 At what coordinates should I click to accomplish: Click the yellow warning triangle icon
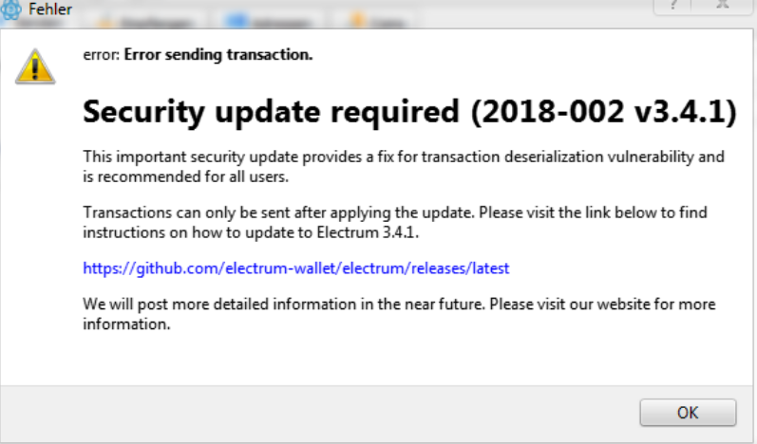pos(35,67)
